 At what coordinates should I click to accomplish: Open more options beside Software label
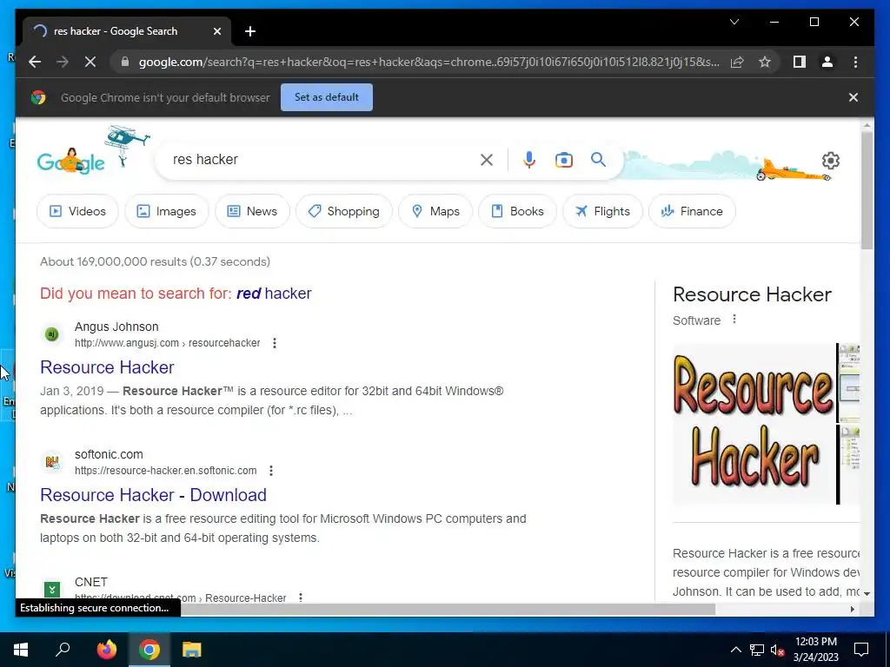click(734, 320)
